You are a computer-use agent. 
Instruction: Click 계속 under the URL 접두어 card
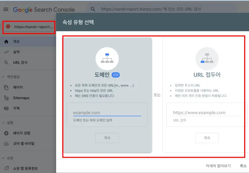coord(207,138)
